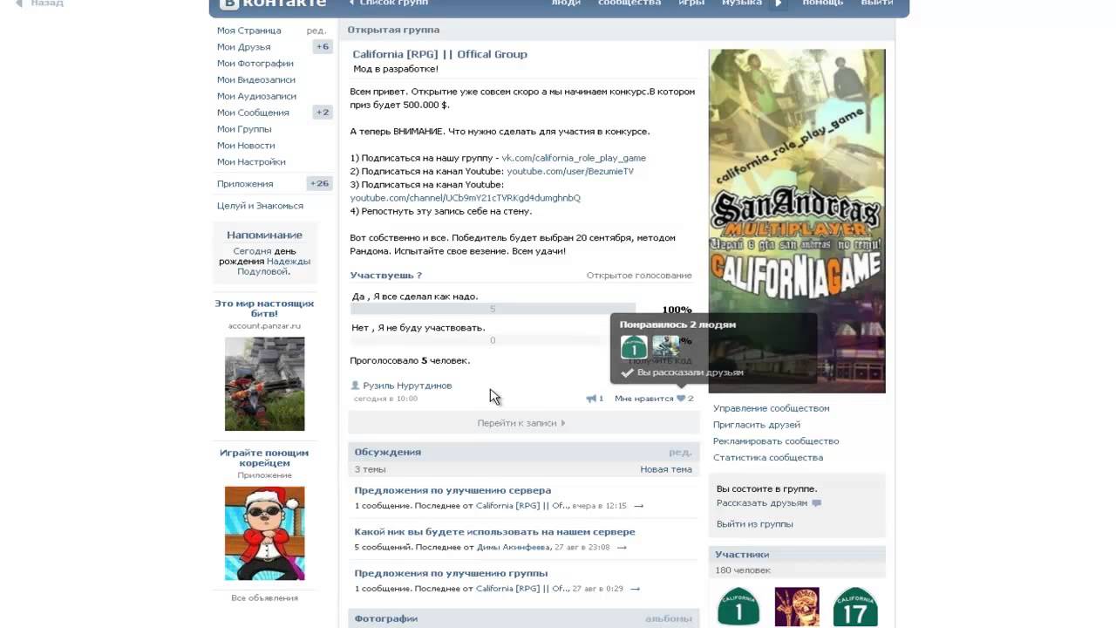Viewport: 1116px width, 628px height.
Task: Open the Обсуждения section header
Action: pyautogui.click(x=387, y=452)
